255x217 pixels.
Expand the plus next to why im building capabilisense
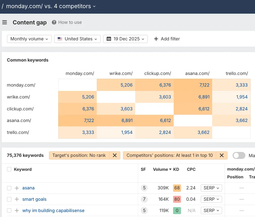pyautogui.click(x=16, y=210)
